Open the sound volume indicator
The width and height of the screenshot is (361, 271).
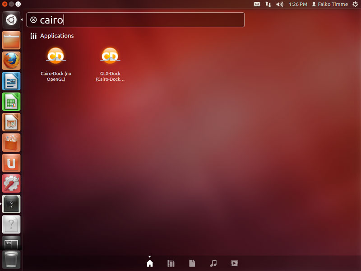tap(279, 4)
